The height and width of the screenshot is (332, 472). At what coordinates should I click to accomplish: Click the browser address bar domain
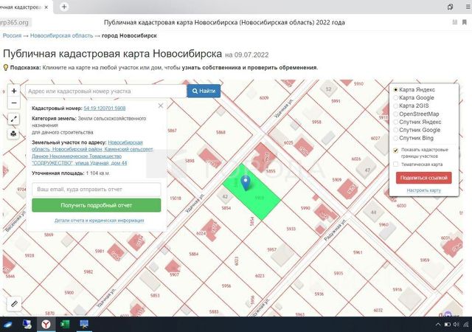tap(14, 22)
